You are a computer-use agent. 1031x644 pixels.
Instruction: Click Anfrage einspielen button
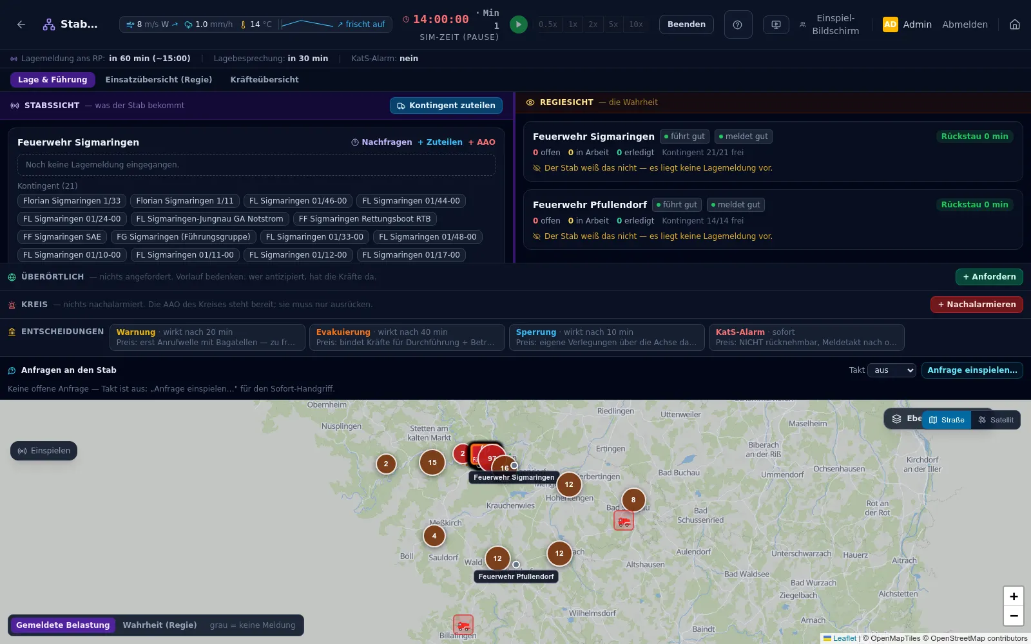tap(972, 370)
